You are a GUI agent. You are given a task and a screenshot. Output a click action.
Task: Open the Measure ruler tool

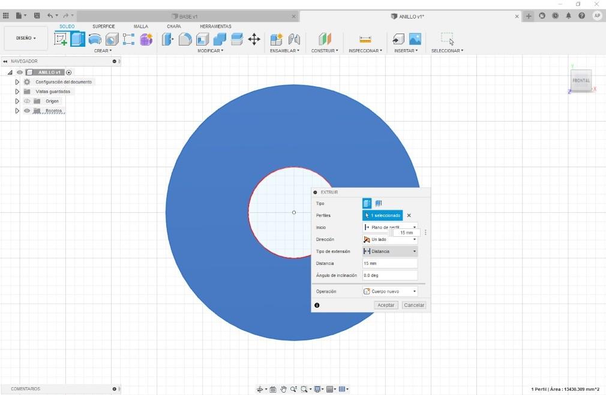pos(365,39)
